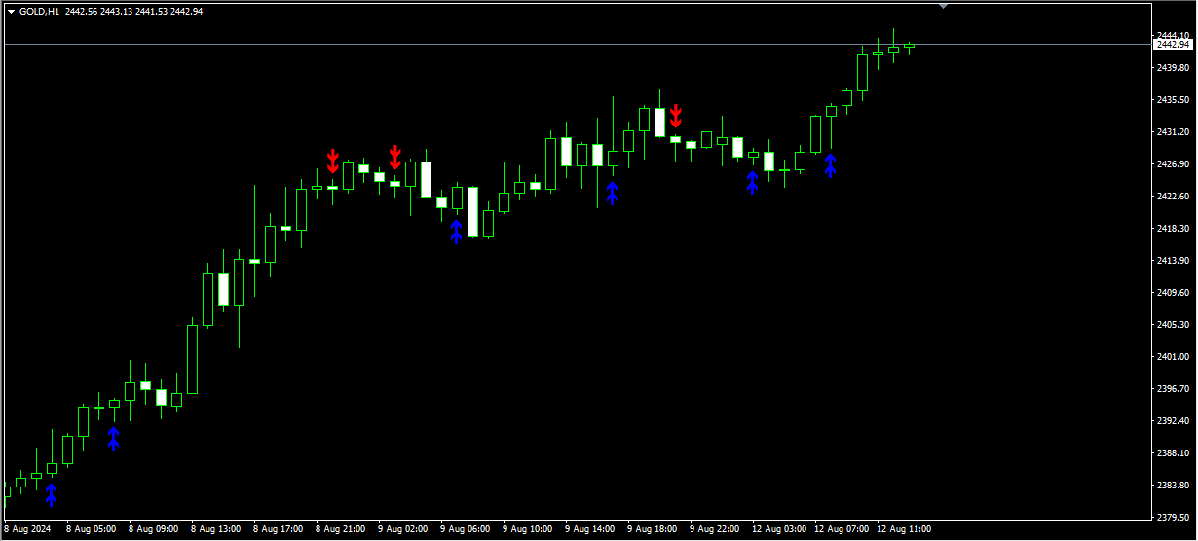Select the red down arrow near 9 Aug 18:00
1198x541 pixels.
[676, 117]
